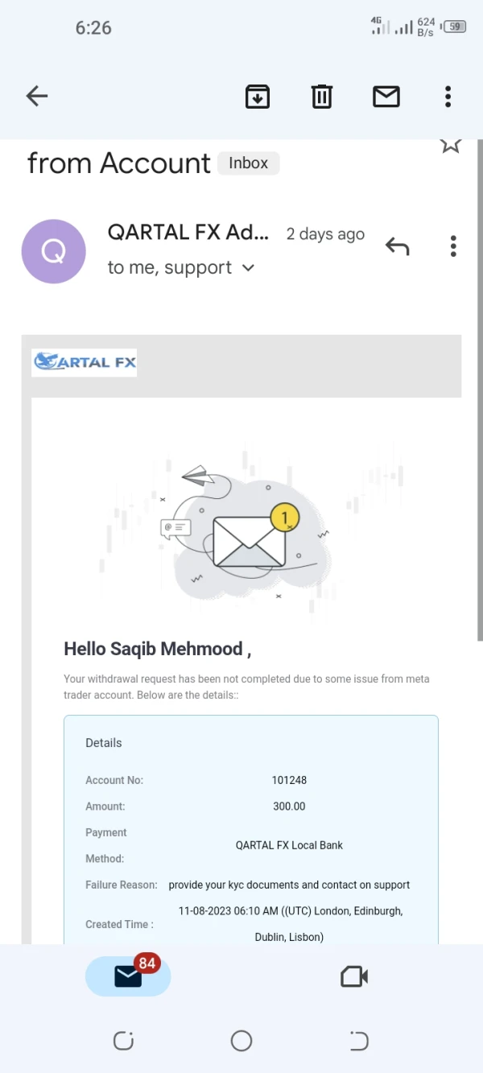This screenshot has width=483, height=1073.
Task: Tap the sender avatar Q
Action: pos(53,252)
